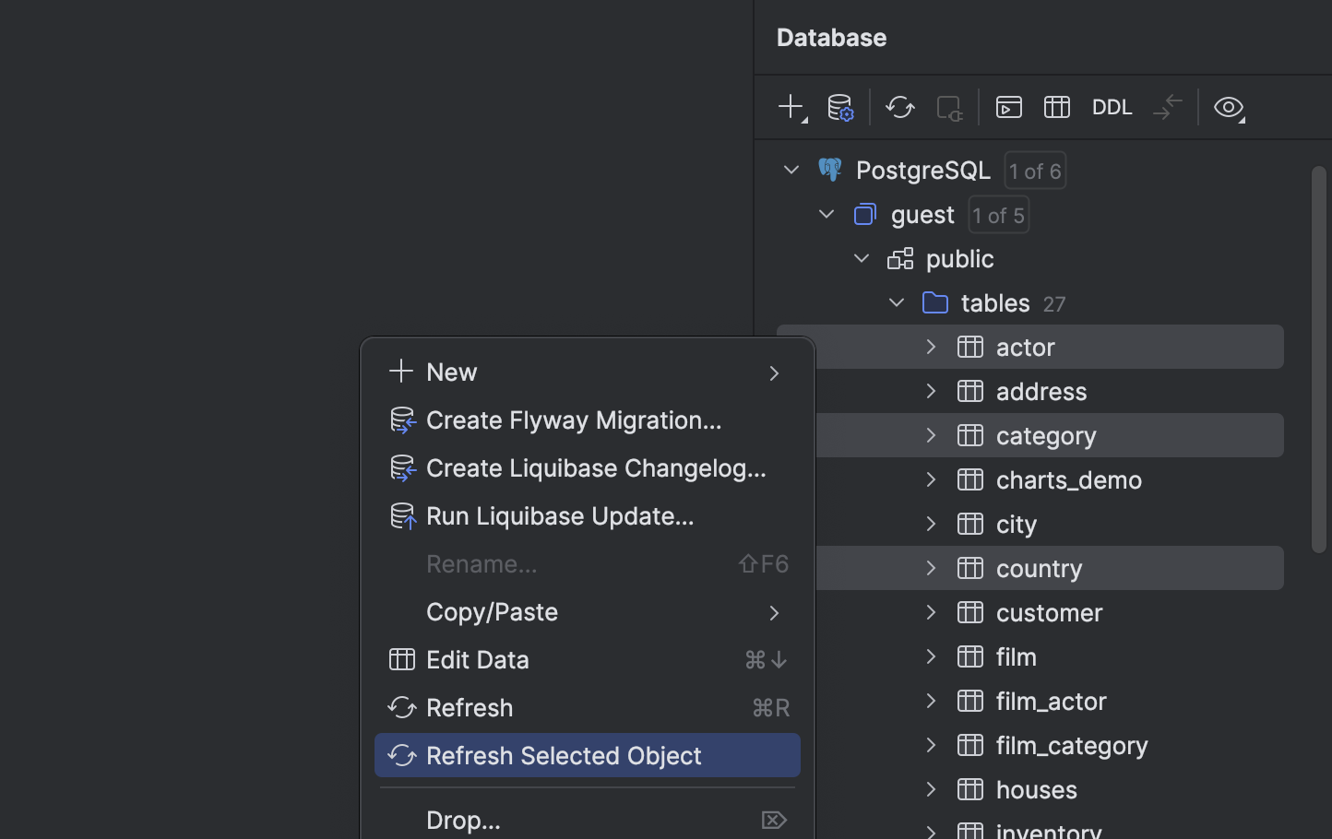Jump to the Query Console
Viewport: 1332px width, 839px height.
(x=1007, y=107)
